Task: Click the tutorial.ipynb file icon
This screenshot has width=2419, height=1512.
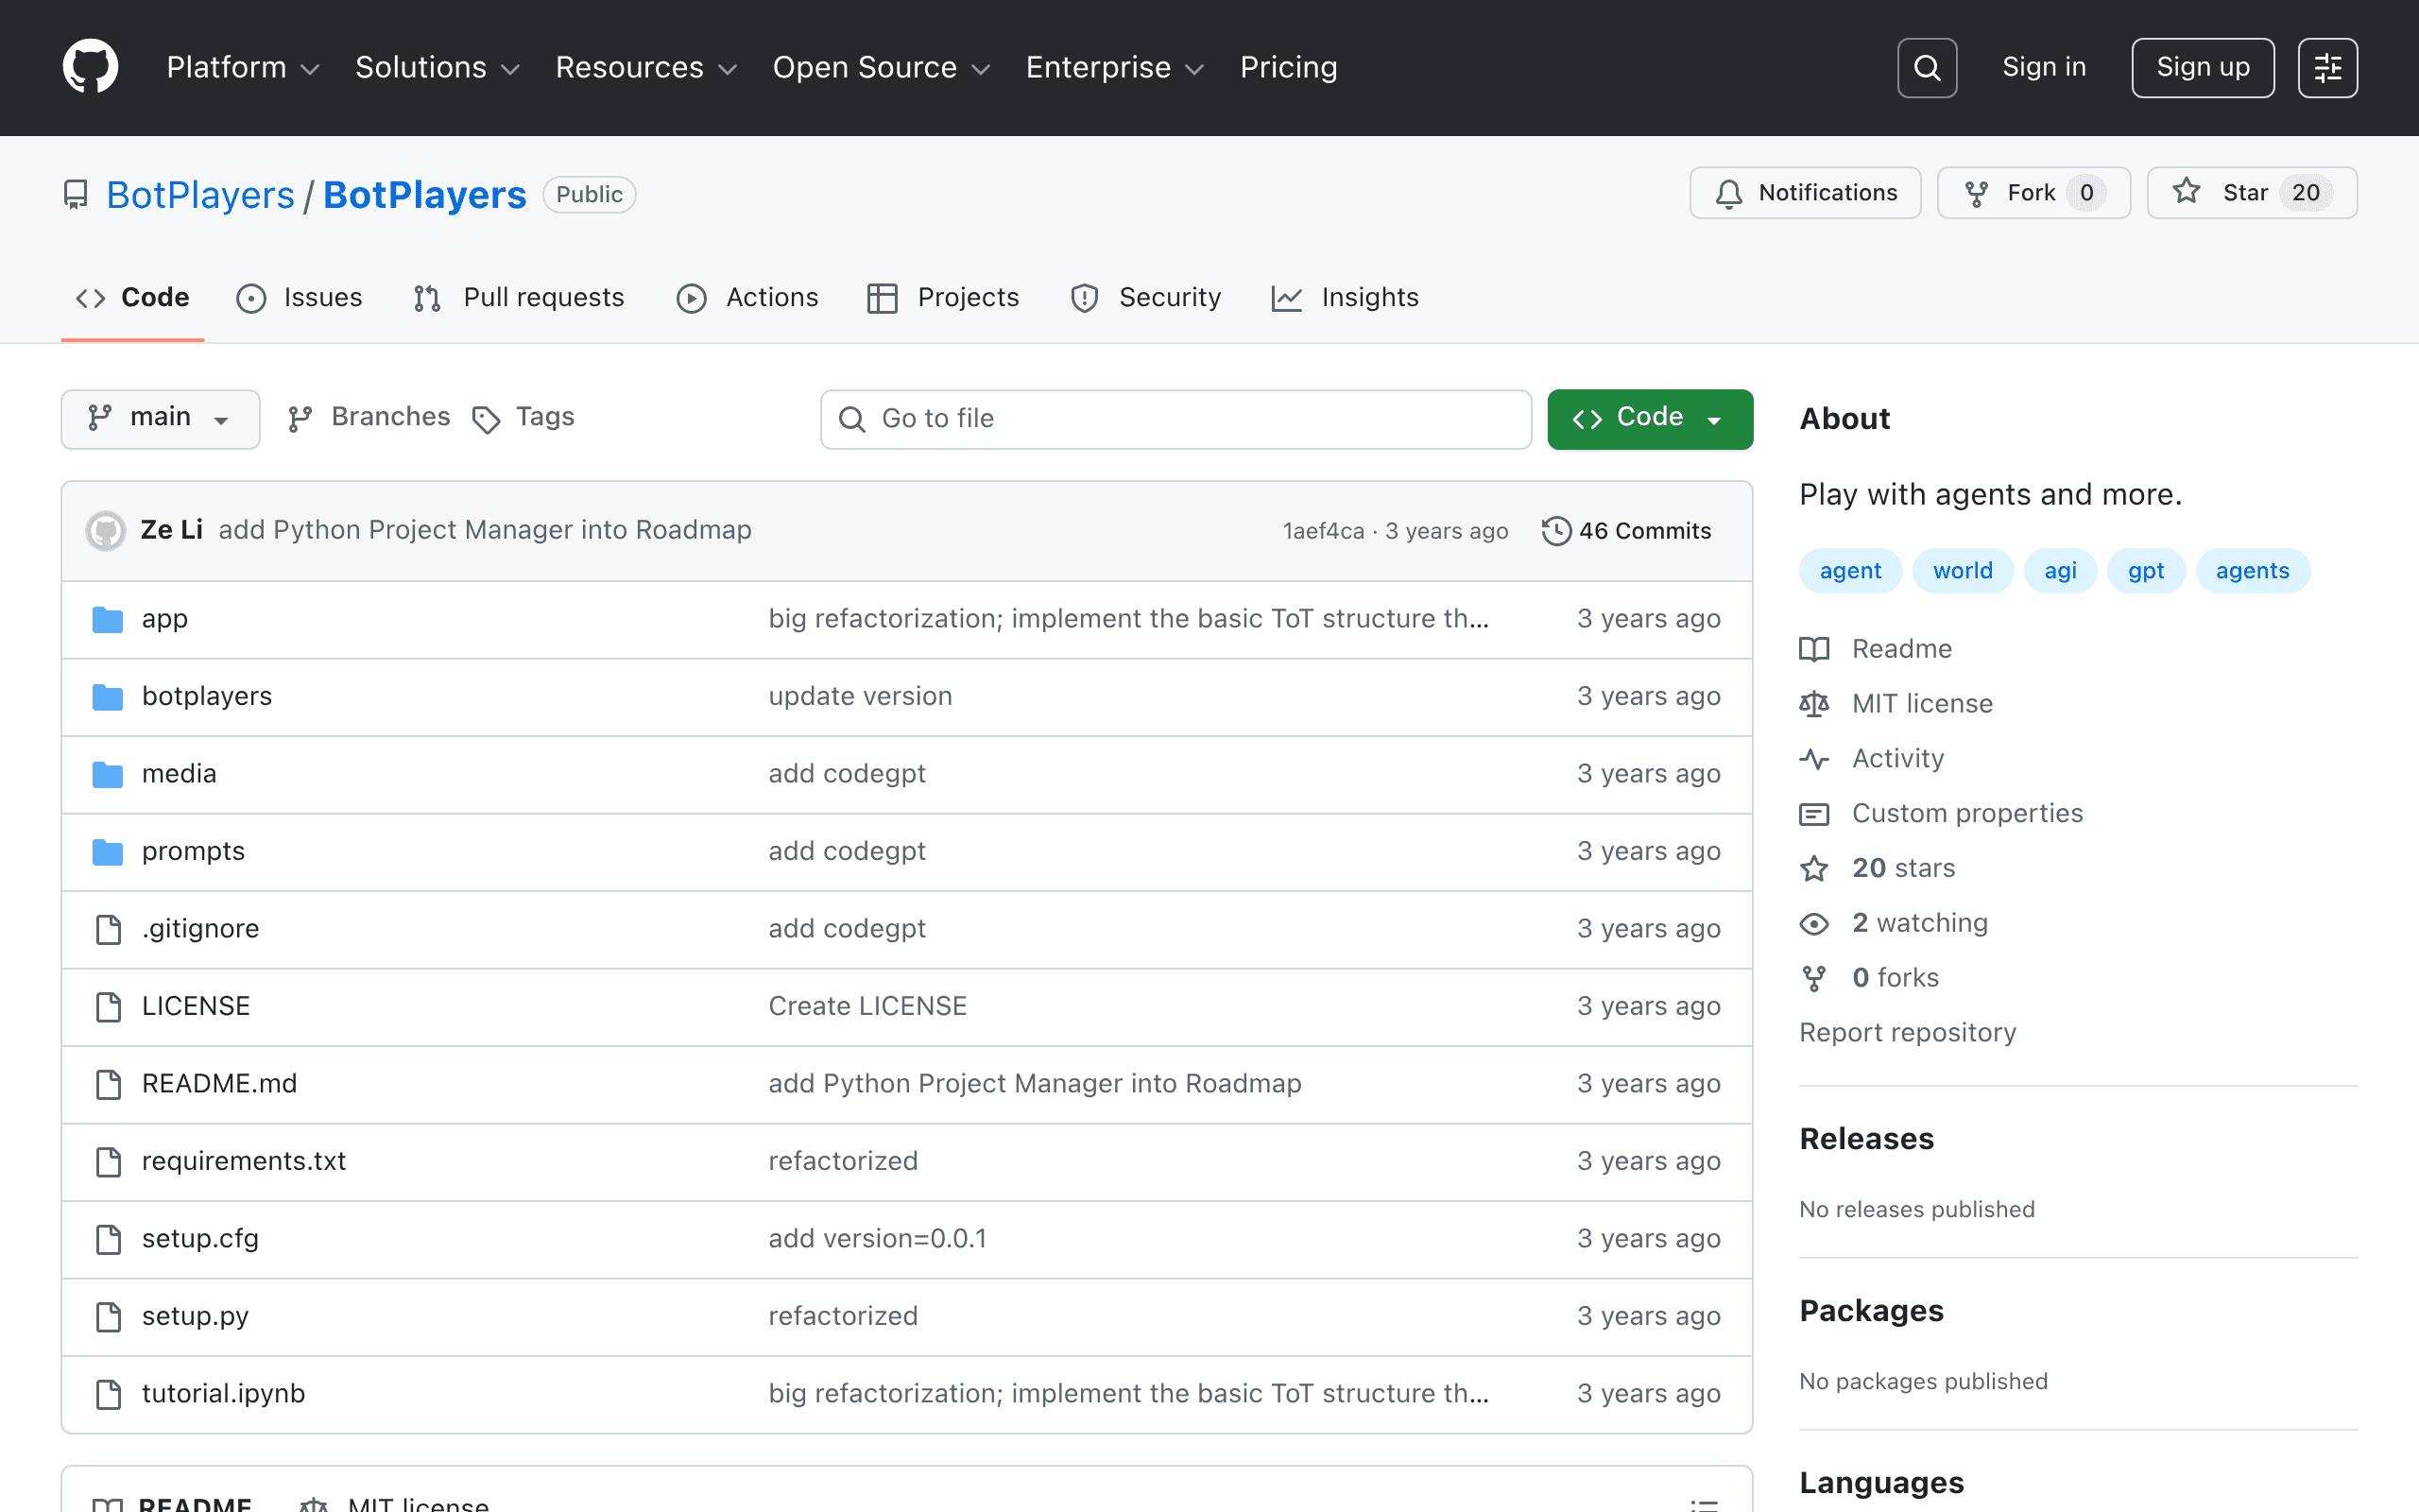Action: [108, 1394]
